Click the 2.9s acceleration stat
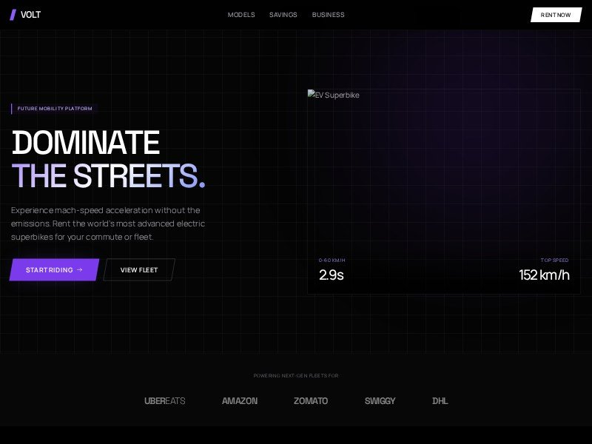This screenshot has height=444, width=592. 331,275
